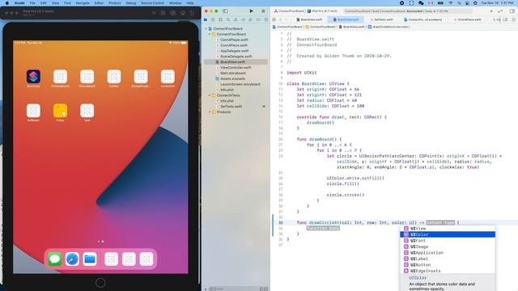Toggle the navigator sidebar panel
The height and width of the screenshot is (291, 518).
coord(225,11)
